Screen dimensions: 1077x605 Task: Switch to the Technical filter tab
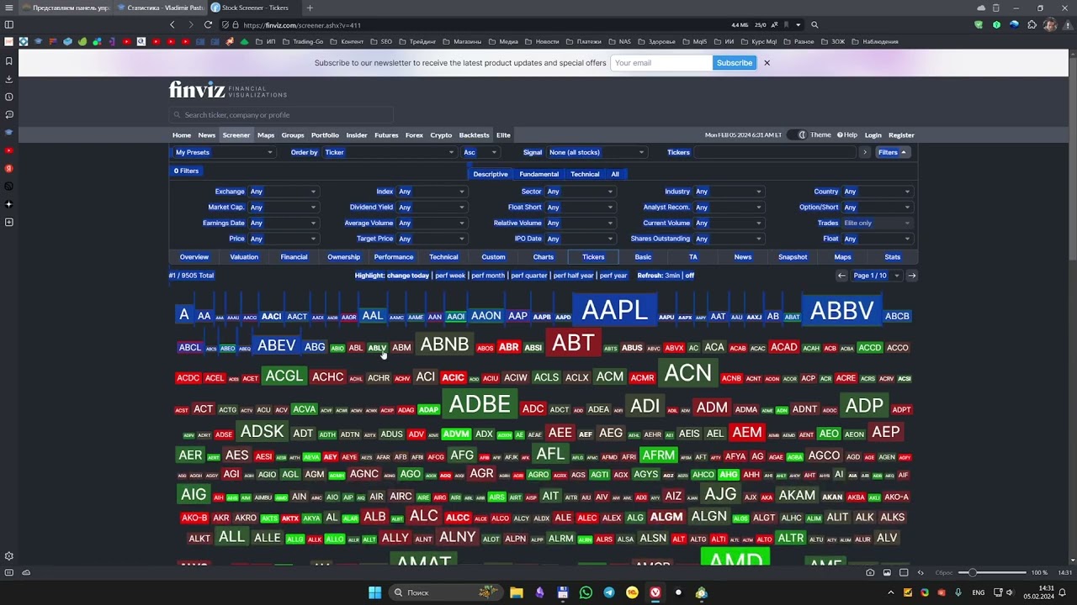click(585, 174)
